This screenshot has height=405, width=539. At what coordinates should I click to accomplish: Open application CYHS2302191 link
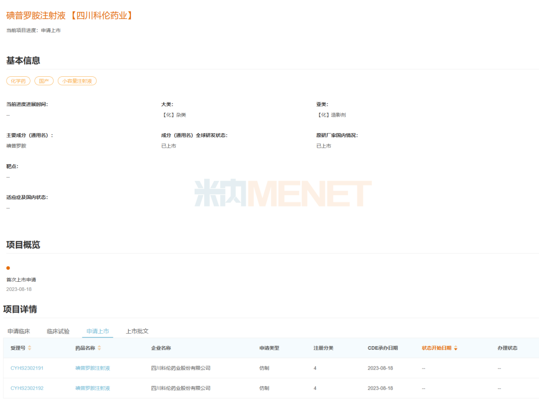[x=27, y=368]
